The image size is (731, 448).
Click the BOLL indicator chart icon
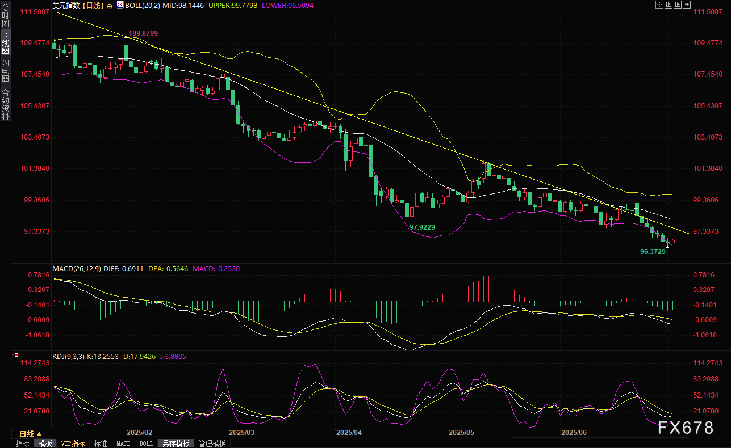click(x=119, y=5)
